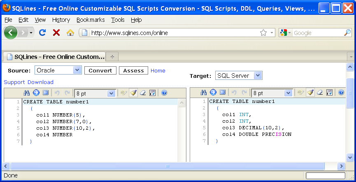The height and width of the screenshot is (182, 356).
Task: Open the Target database dropdown showing SQL Server
Action: pos(239,75)
